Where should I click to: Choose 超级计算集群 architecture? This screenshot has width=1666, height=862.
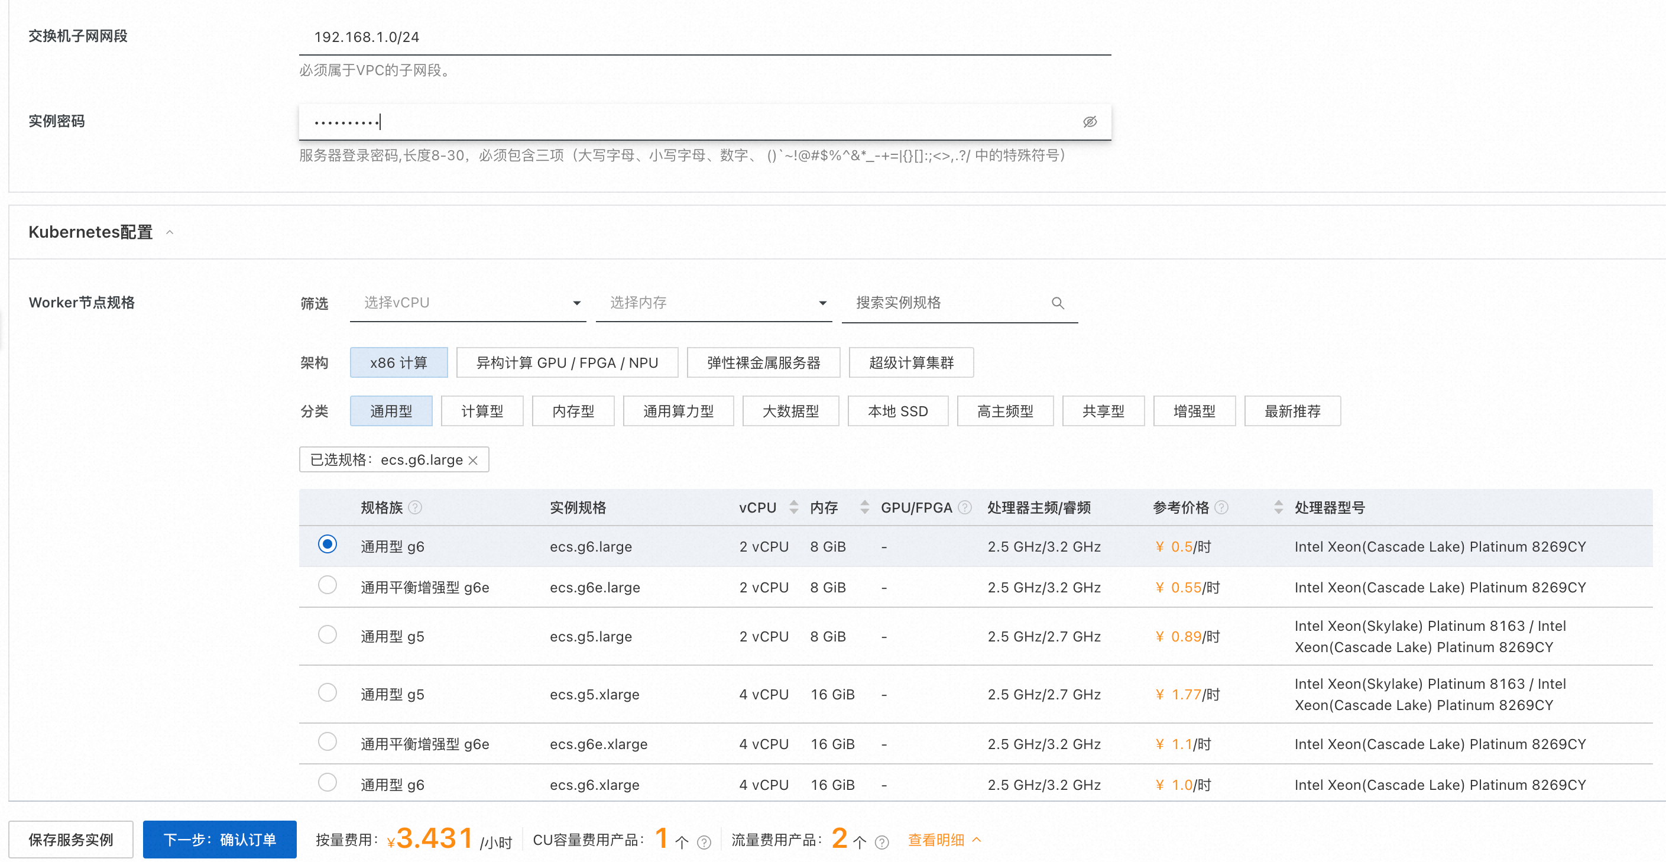coord(910,363)
